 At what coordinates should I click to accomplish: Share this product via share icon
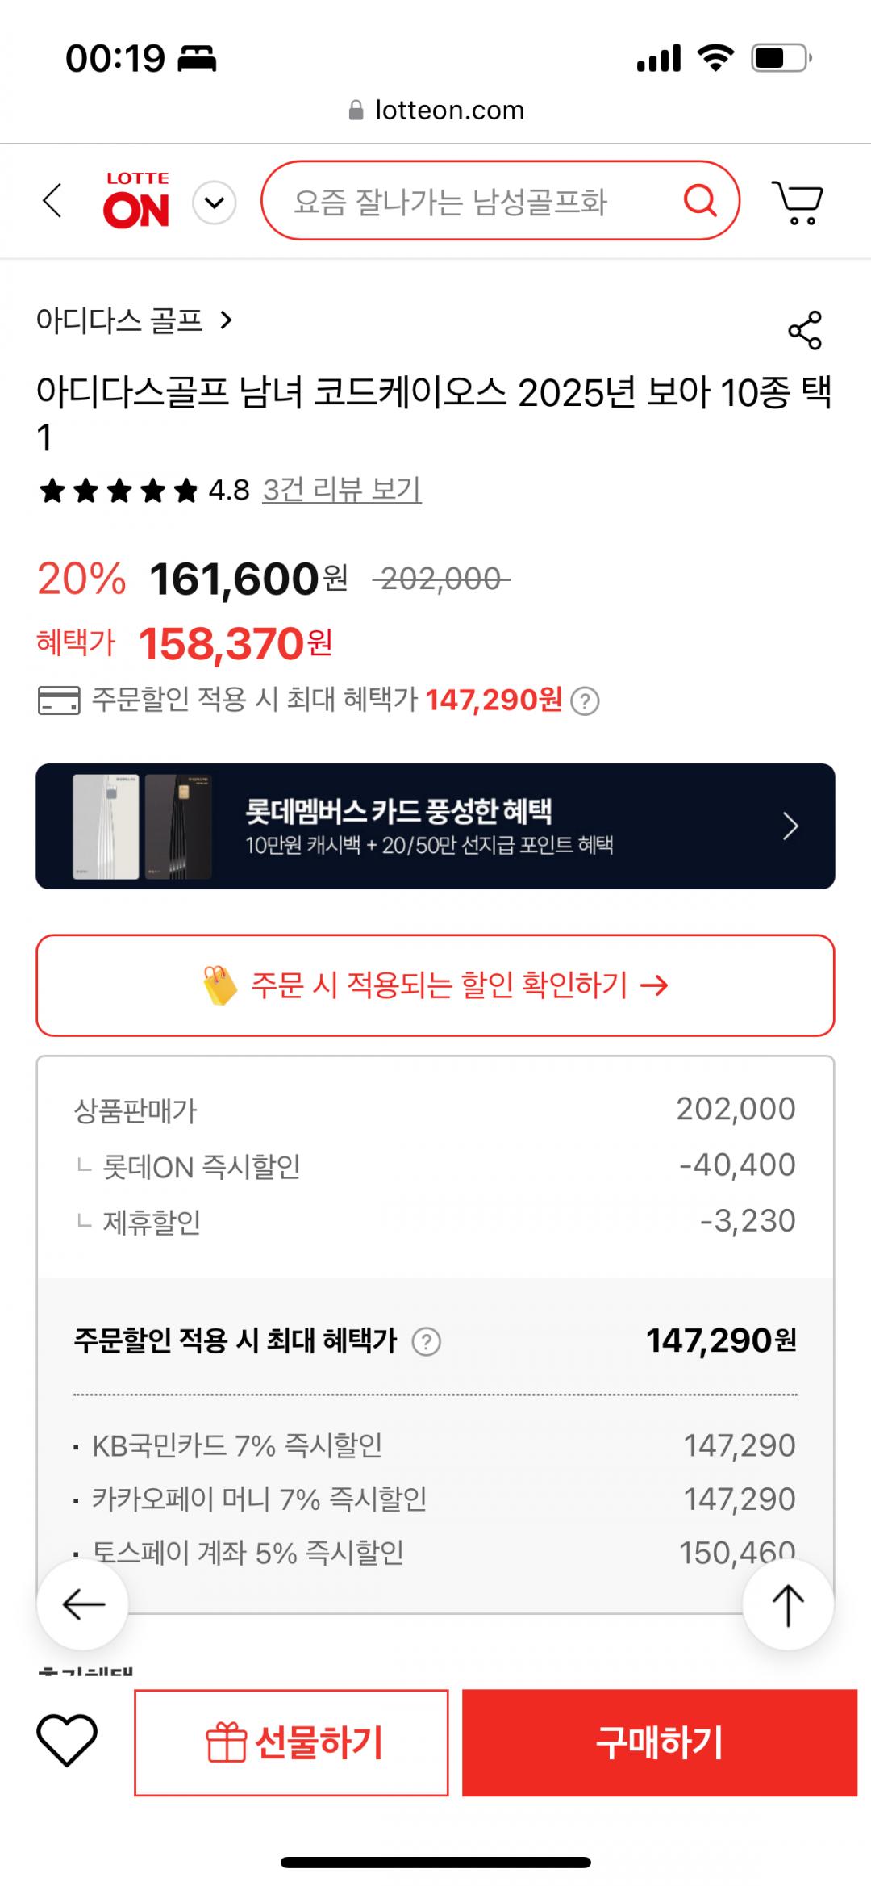[804, 330]
